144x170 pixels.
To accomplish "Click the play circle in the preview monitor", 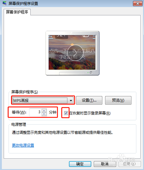I will point(75,53).
